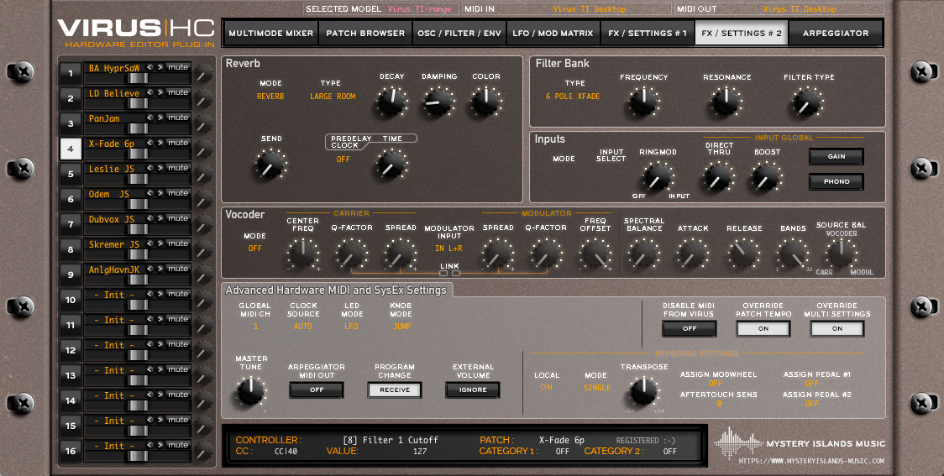Click the Vocoder Release knob
The width and height of the screenshot is (944, 476).
coord(743,254)
